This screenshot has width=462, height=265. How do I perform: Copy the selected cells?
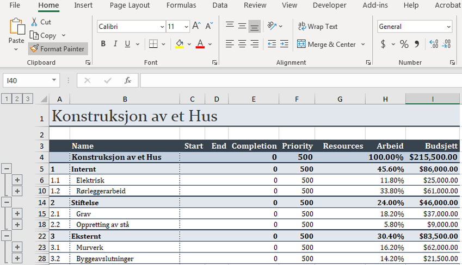click(43, 36)
